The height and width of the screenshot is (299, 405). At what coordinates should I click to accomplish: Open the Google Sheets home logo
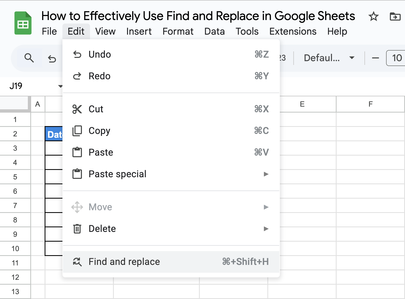tap(23, 23)
